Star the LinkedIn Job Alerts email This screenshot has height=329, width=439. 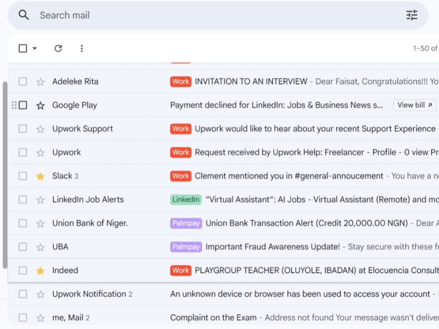tap(40, 200)
